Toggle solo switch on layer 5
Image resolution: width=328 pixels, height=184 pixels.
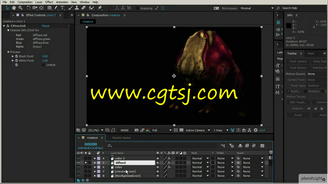86,163
